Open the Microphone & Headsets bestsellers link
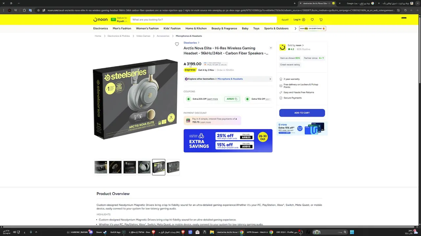The image size is (421, 236). pos(230,79)
